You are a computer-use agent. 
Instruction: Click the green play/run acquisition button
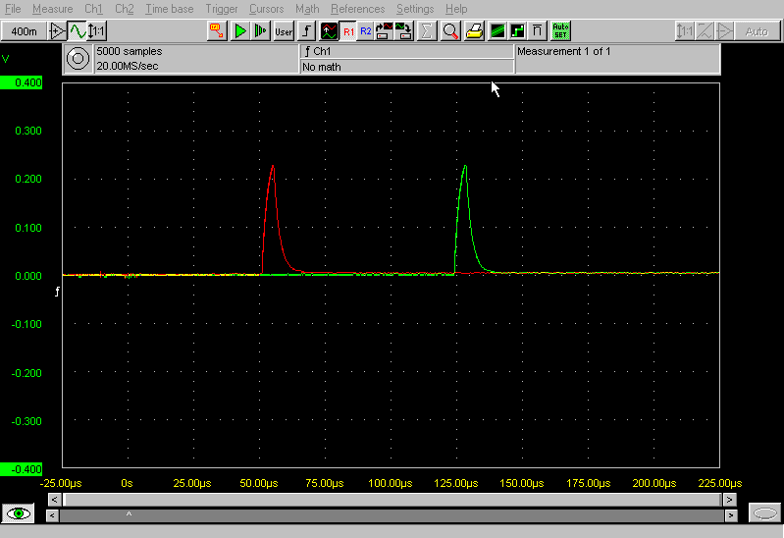click(x=240, y=31)
